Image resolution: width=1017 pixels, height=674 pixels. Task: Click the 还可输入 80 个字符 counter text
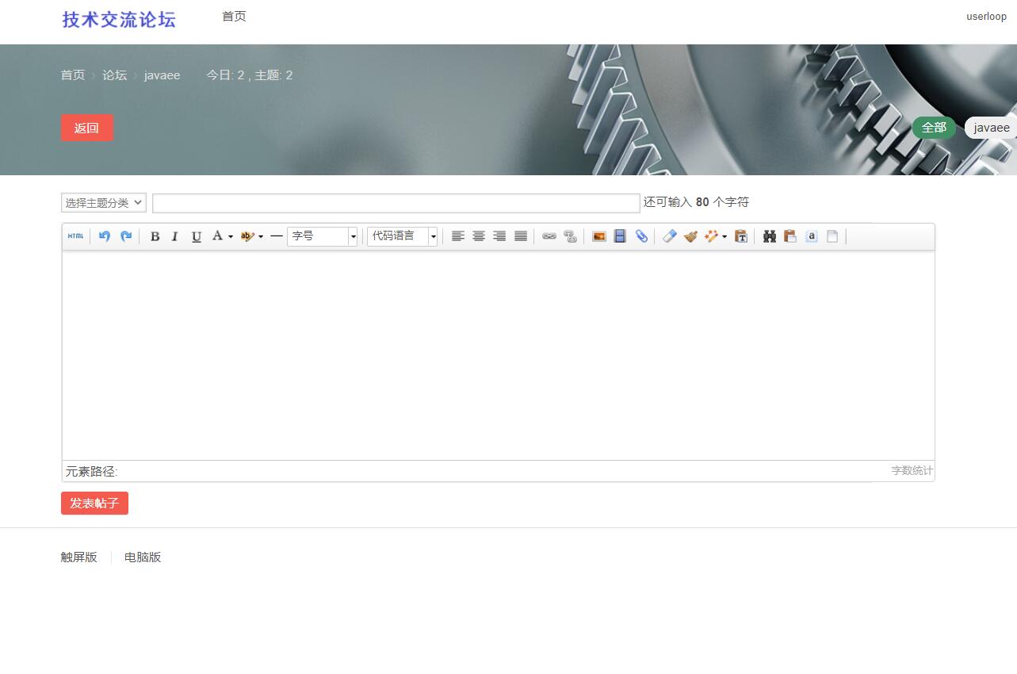pyautogui.click(x=696, y=202)
